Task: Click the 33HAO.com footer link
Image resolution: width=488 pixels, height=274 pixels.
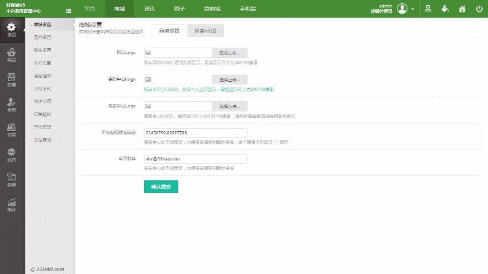Action: coord(47,269)
